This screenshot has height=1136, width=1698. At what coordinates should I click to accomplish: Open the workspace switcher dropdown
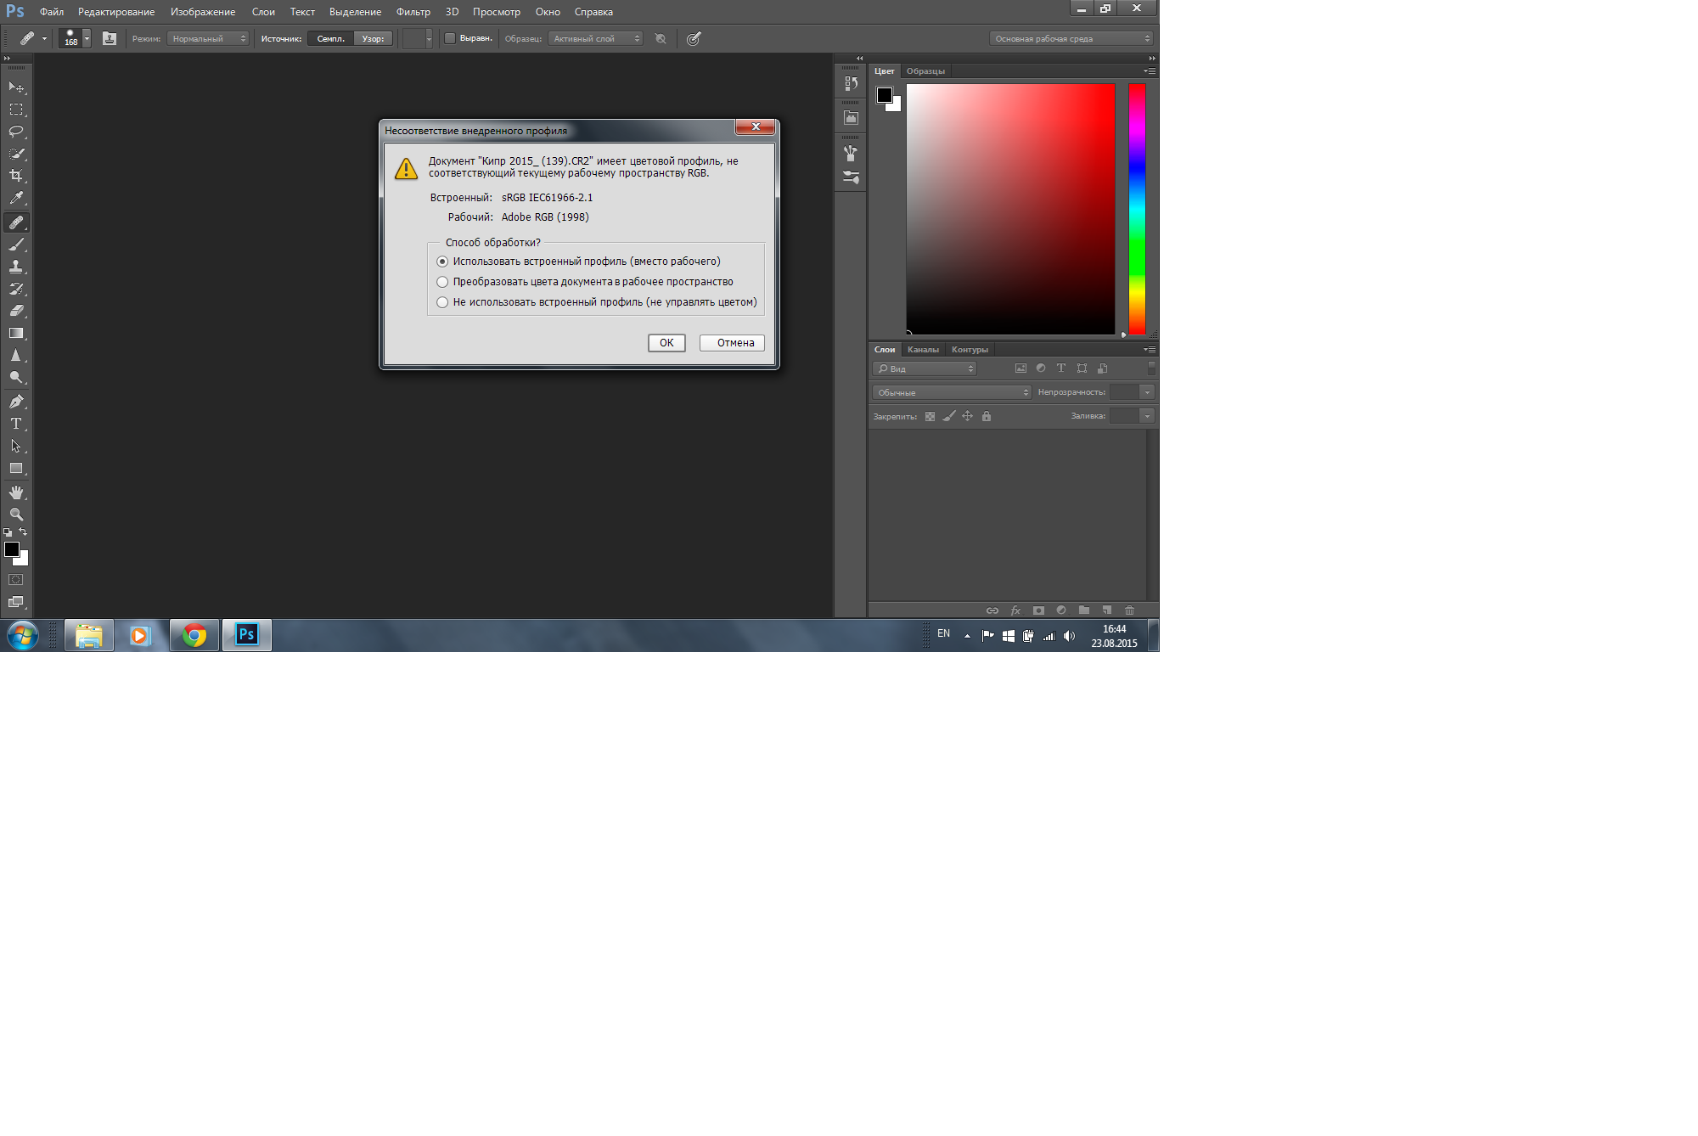[x=1072, y=38]
